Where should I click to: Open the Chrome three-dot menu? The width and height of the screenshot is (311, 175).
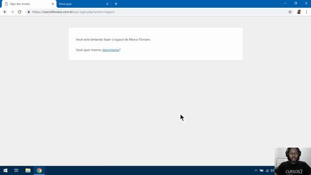coord(307,12)
